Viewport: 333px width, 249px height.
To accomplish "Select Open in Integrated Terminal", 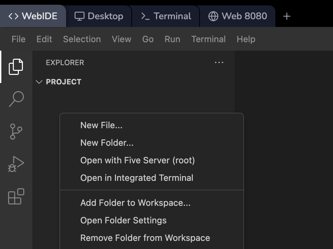I will pyautogui.click(x=137, y=178).
